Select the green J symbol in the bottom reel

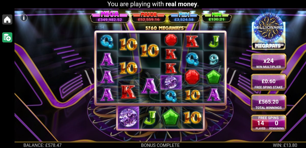click(150, 117)
